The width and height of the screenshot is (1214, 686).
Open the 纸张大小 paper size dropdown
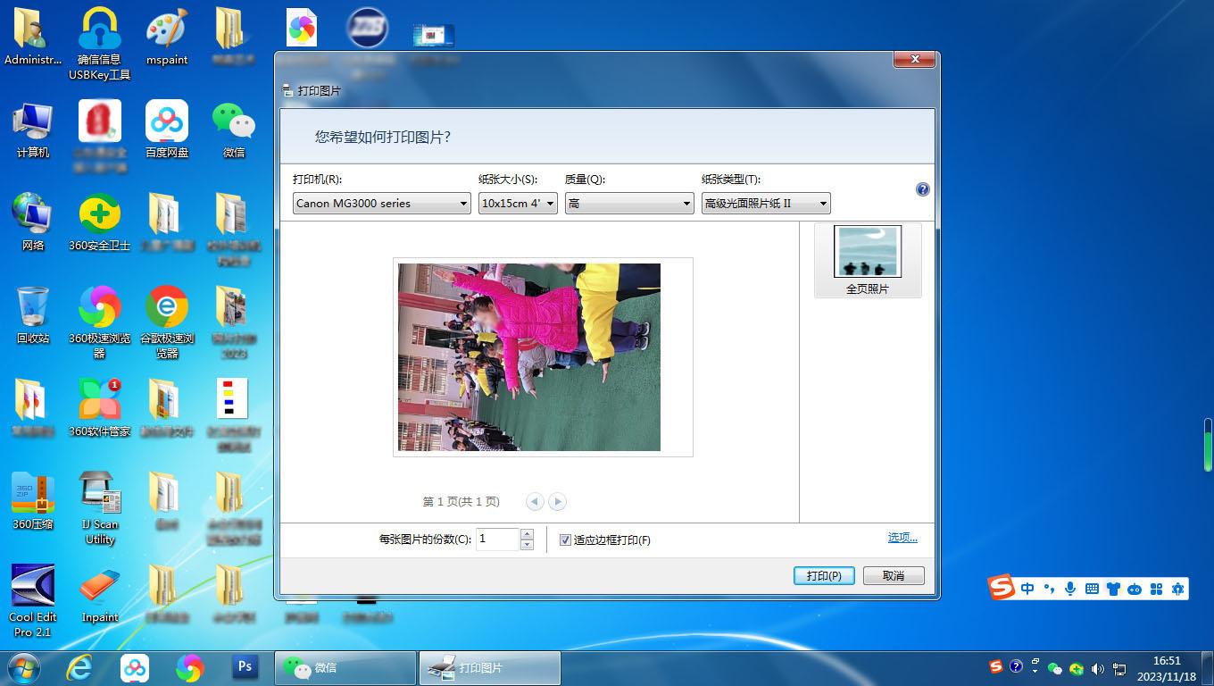(x=518, y=204)
